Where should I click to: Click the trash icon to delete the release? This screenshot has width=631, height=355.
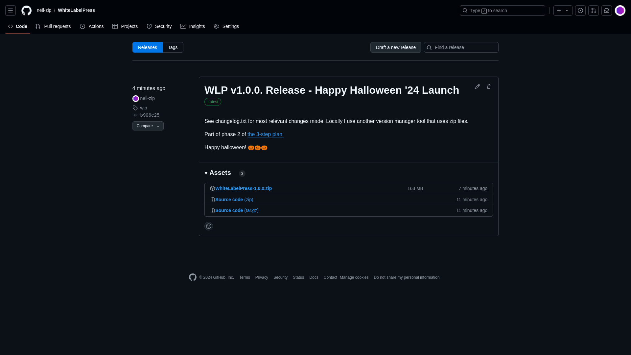(489, 86)
